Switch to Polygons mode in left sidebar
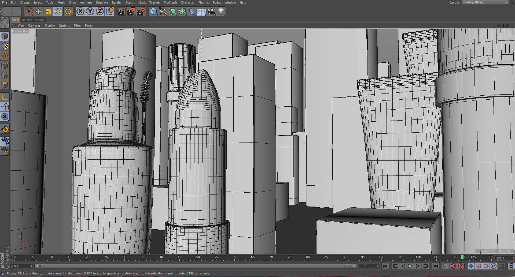Image resolution: width=515 pixels, height=277 pixels. (x=5, y=85)
